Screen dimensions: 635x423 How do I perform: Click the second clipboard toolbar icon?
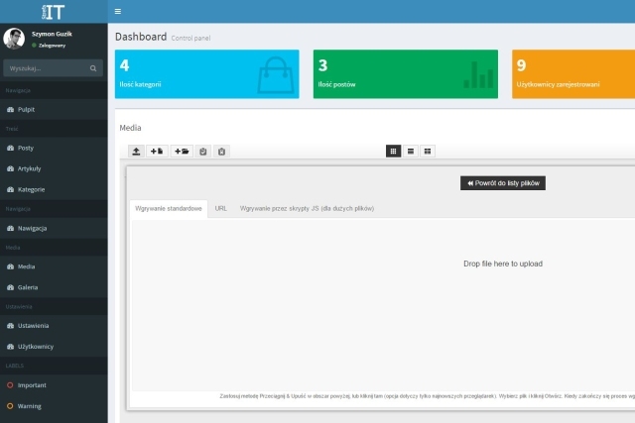221,152
